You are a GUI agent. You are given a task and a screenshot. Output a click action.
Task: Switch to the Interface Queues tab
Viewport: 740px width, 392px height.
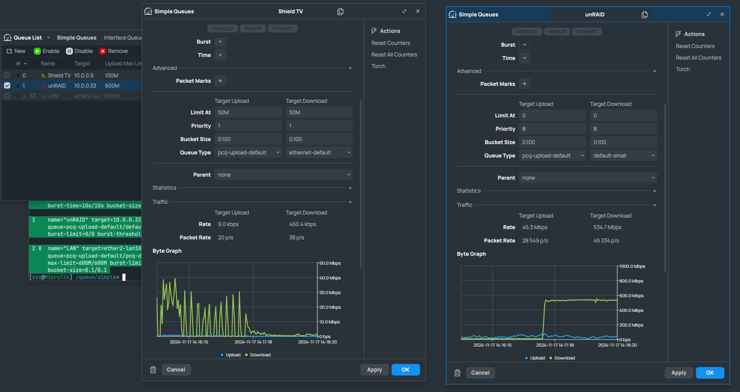(x=123, y=38)
